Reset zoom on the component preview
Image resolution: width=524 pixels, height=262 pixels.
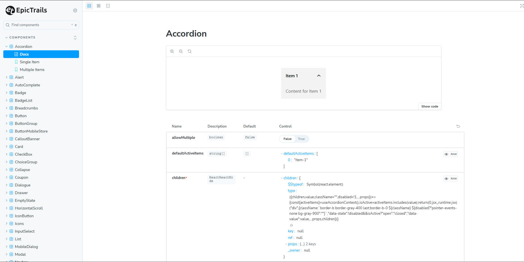pos(189,51)
